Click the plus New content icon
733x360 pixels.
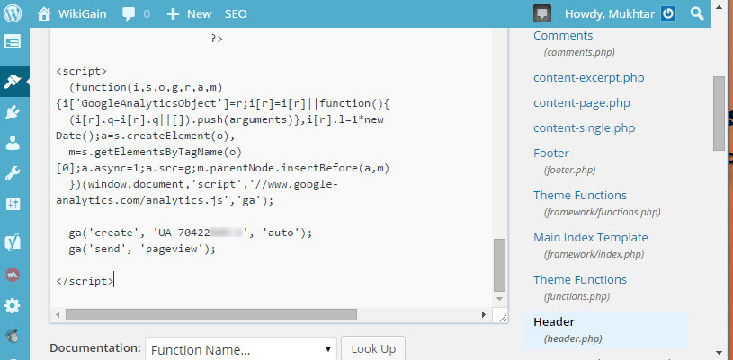pyautogui.click(x=173, y=14)
